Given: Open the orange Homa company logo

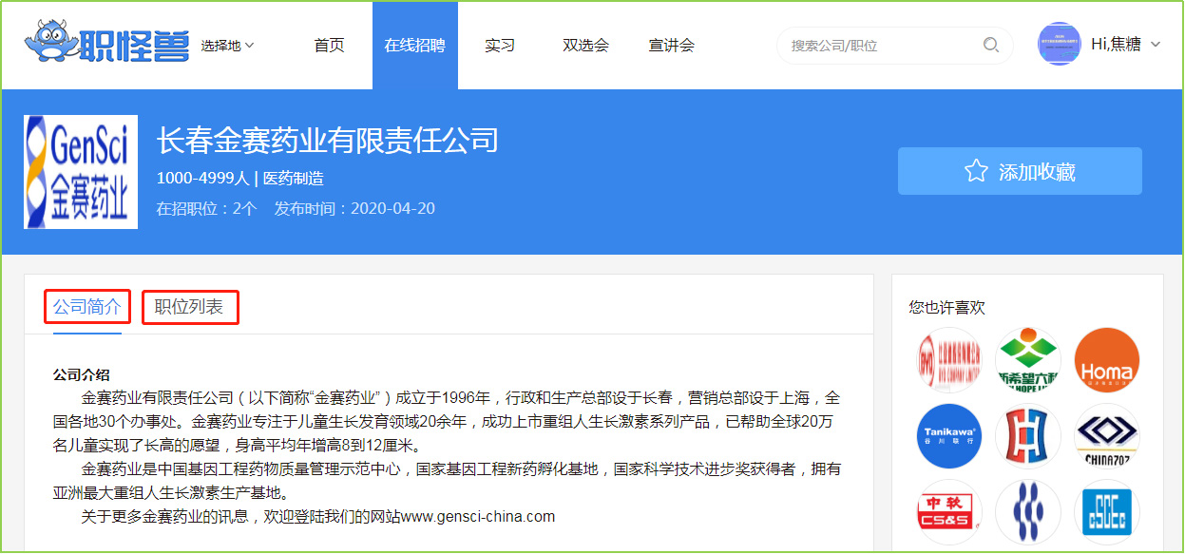Looking at the screenshot, I should tap(1107, 360).
